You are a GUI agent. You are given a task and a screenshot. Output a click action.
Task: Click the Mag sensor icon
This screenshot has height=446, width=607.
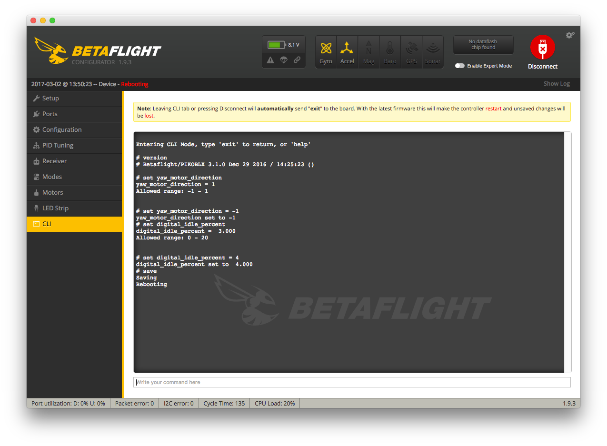pyautogui.click(x=368, y=52)
